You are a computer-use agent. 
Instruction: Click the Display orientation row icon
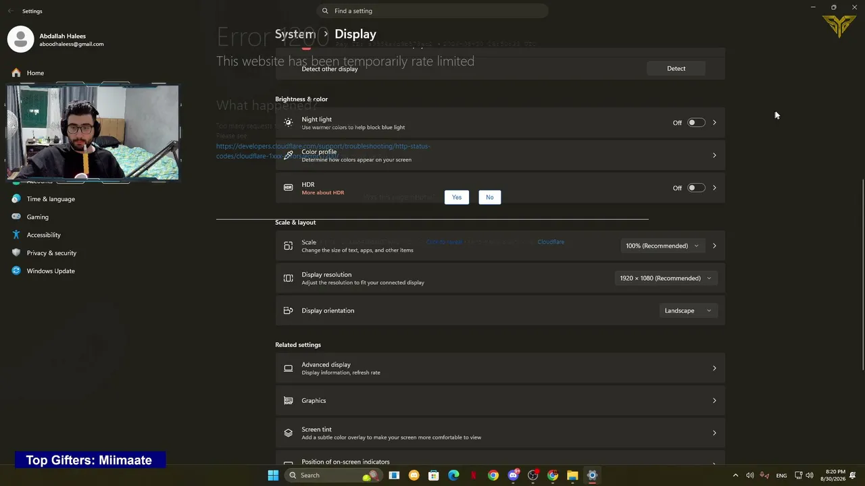tap(289, 310)
